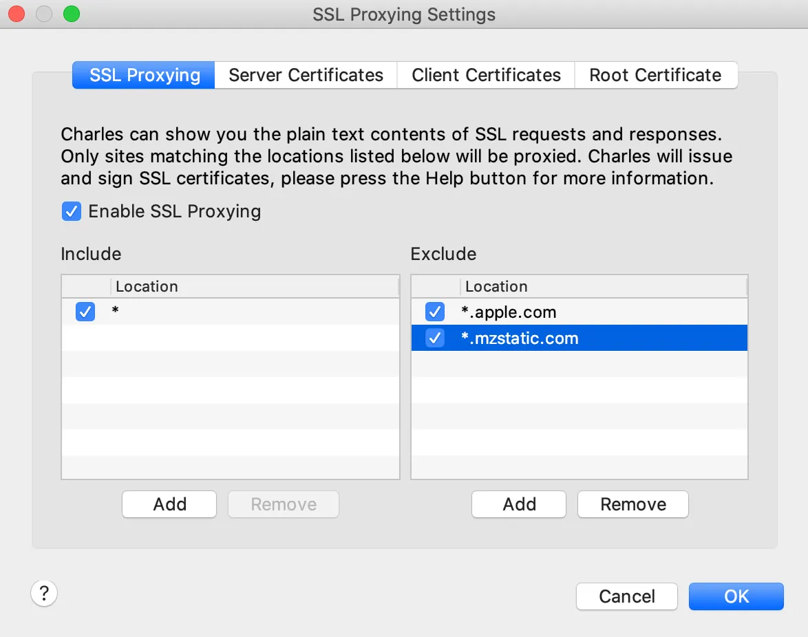Click the Help question mark button
The height and width of the screenshot is (637, 808).
[44, 593]
